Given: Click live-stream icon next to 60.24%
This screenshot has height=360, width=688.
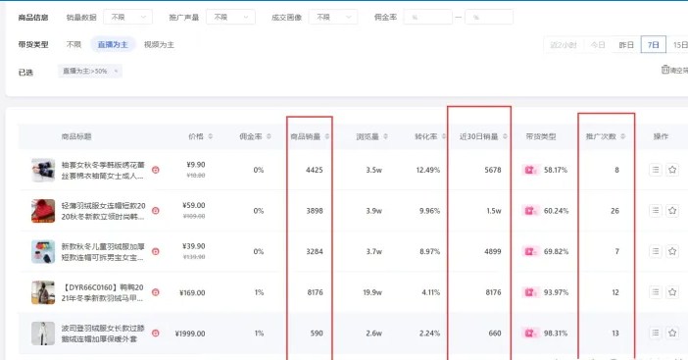Looking at the screenshot, I should [x=530, y=211].
